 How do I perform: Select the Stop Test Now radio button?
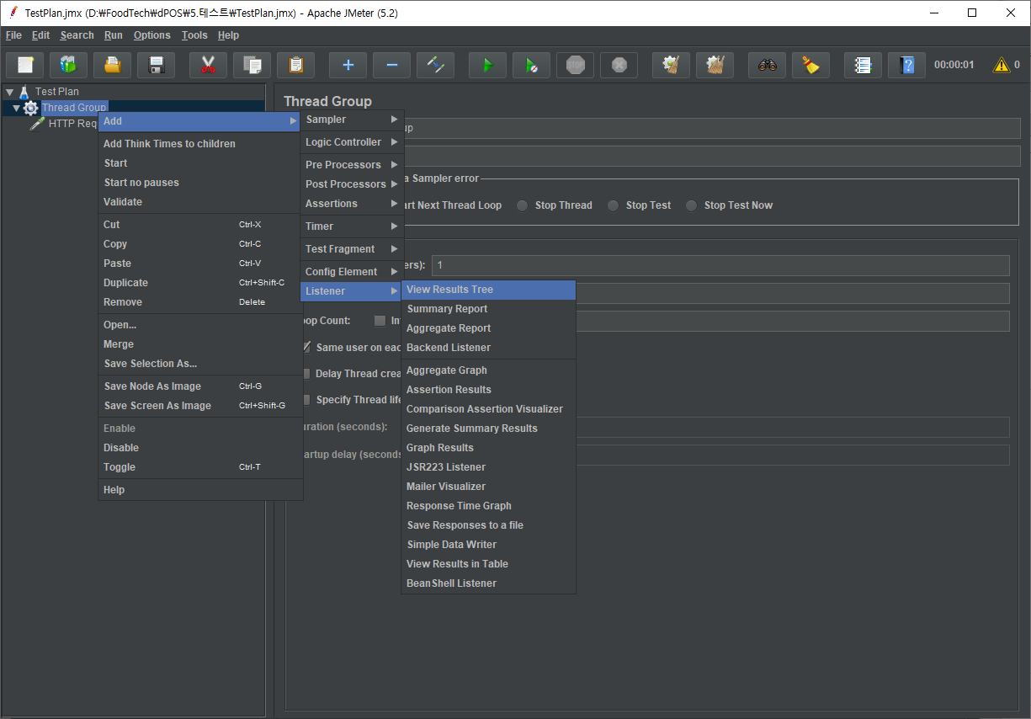(692, 205)
